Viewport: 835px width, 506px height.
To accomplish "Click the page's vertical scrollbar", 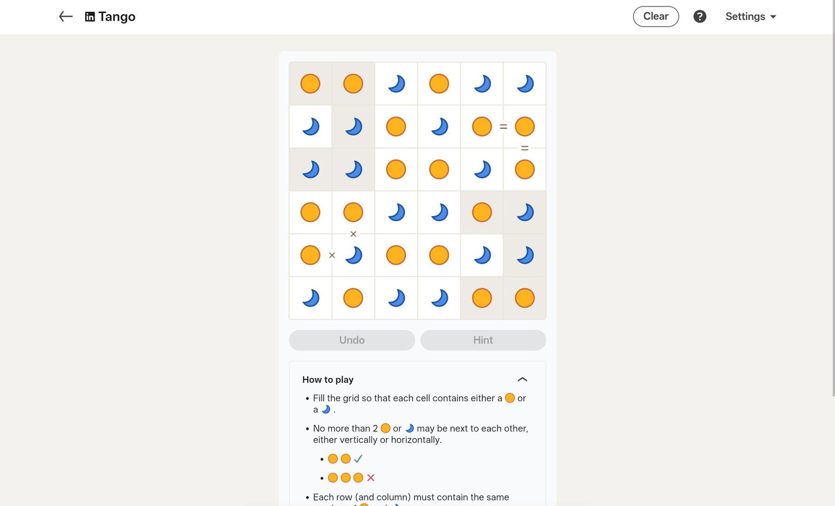I will [833, 209].
